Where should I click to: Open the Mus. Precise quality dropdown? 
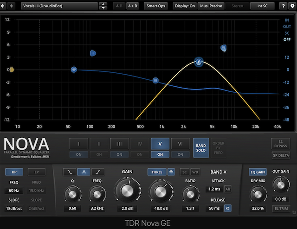tap(211, 6)
